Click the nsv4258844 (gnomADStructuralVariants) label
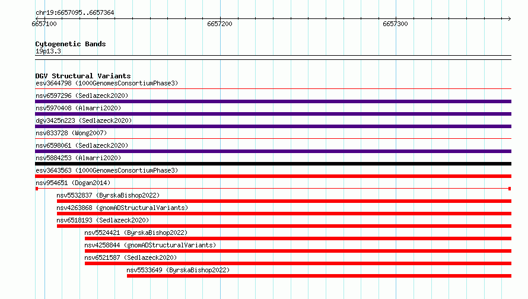The image size is (528, 299). tap(150, 245)
